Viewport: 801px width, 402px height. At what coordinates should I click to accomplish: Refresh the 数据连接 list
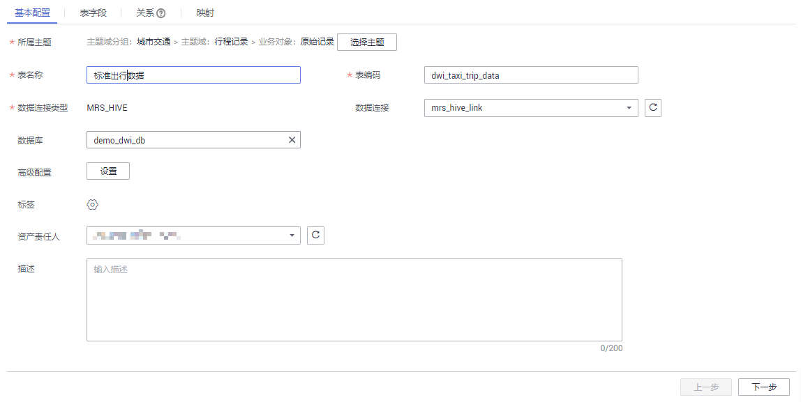(653, 108)
